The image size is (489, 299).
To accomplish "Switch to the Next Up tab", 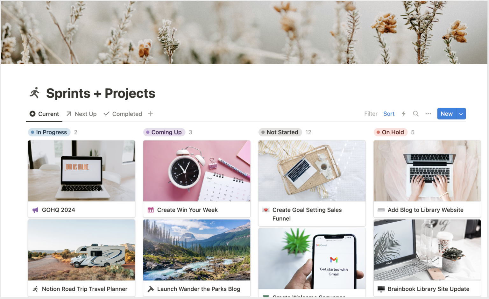I will tap(81, 114).
